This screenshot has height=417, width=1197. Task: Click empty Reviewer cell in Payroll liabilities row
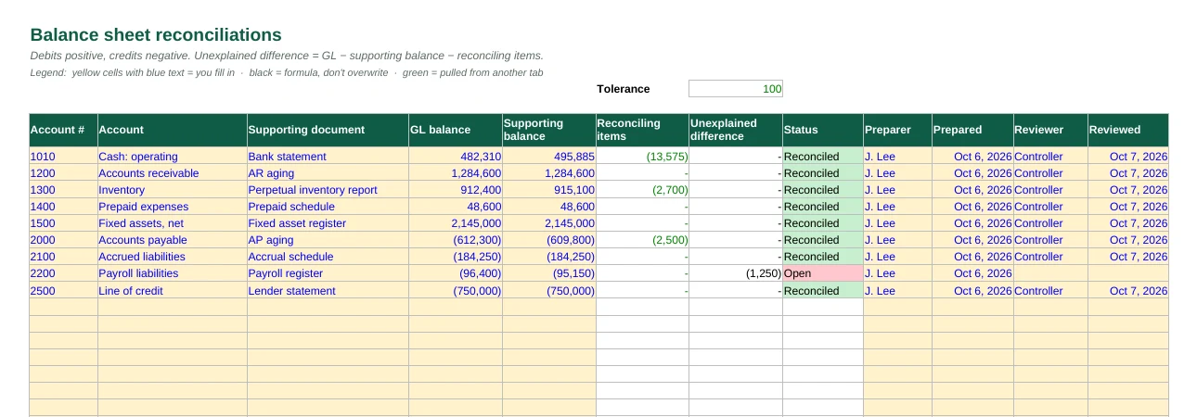tap(1050, 273)
